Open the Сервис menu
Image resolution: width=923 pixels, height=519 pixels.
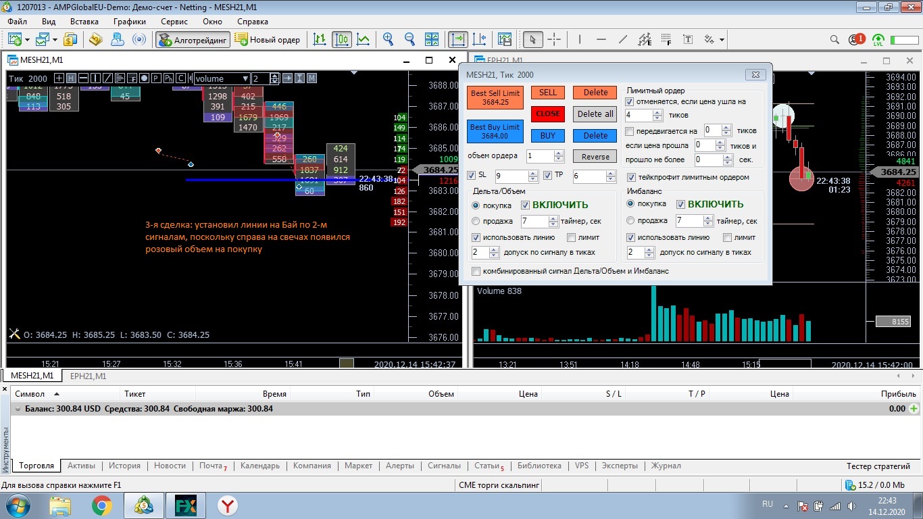[x=174, y=22]
